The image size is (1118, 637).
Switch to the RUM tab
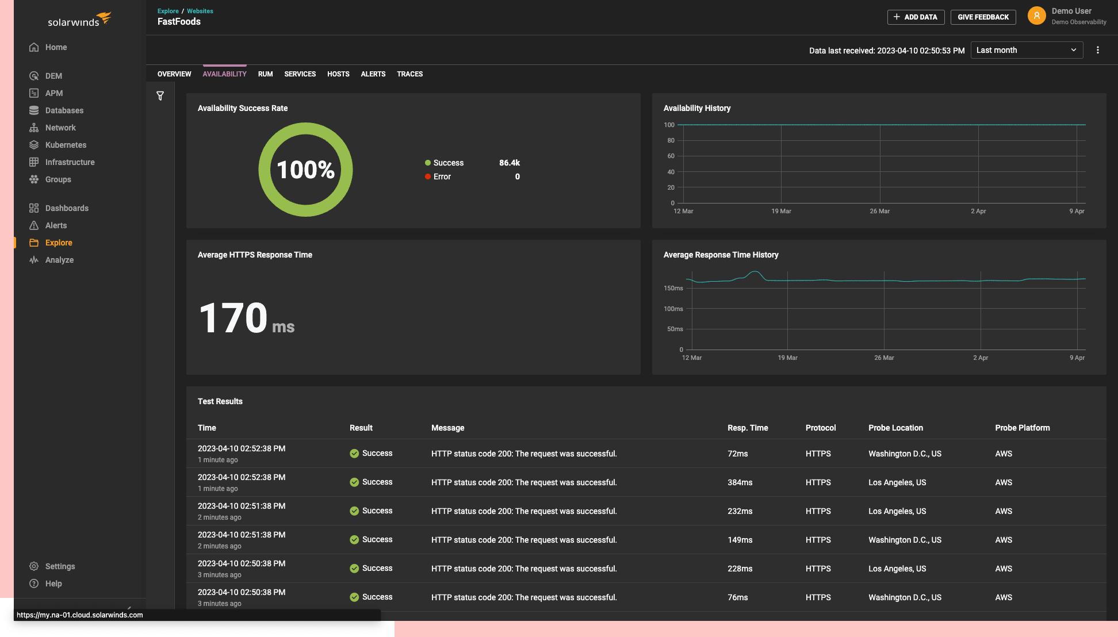click(x=265, y=74)
